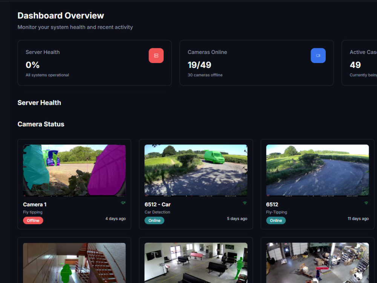This screenshot has width=377, height=283.
Task: View the stairwell camera thumbnail
Action: pyautogui.click(x=74, y=263)
